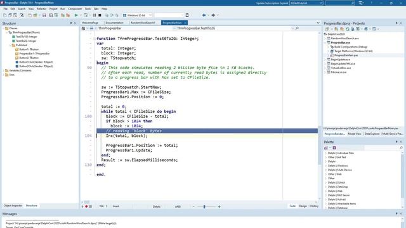406x228 pixels.
Task: Open the method dropdown showing TfrmProgressBar.Test0To2G
Action: 292,28
